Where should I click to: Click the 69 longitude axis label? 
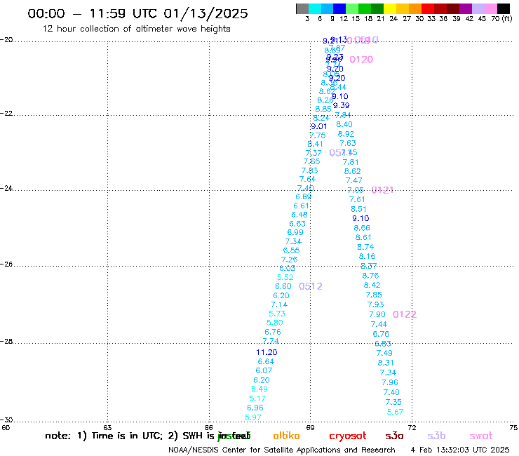point(310,427)
